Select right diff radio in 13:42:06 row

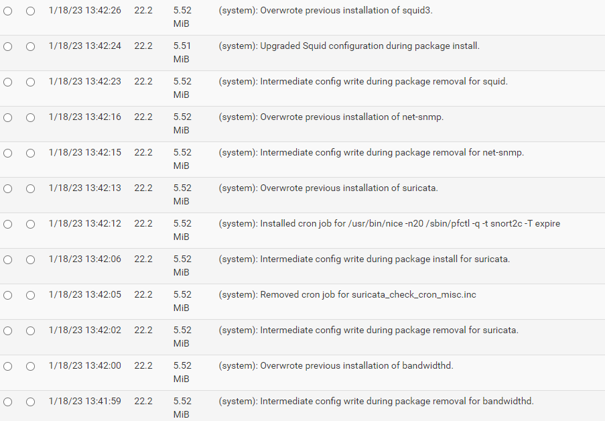[x=30, y=260]
